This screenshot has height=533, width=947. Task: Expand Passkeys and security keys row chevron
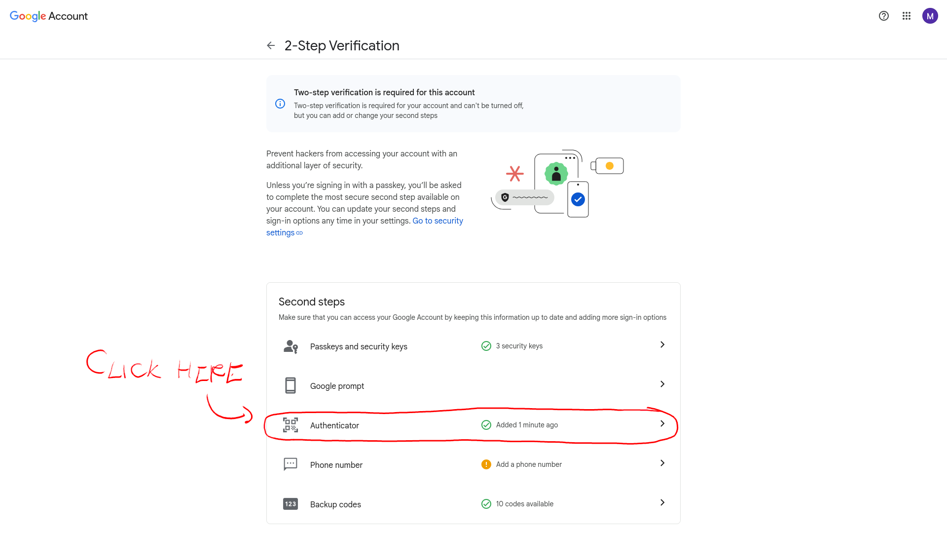(x=662, y=344)
